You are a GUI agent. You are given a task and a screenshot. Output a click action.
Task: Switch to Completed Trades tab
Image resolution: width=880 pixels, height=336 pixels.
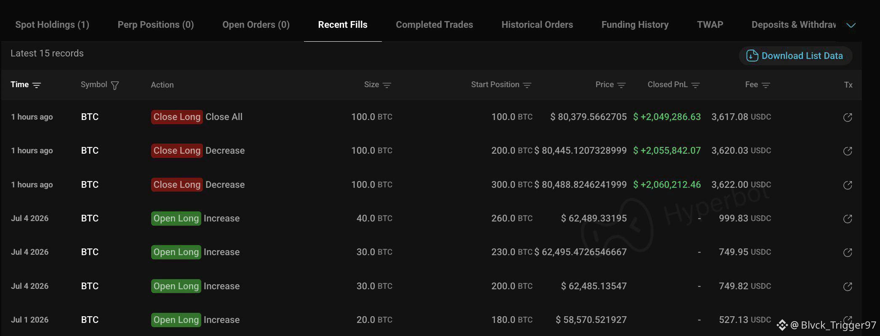[434, 25]
